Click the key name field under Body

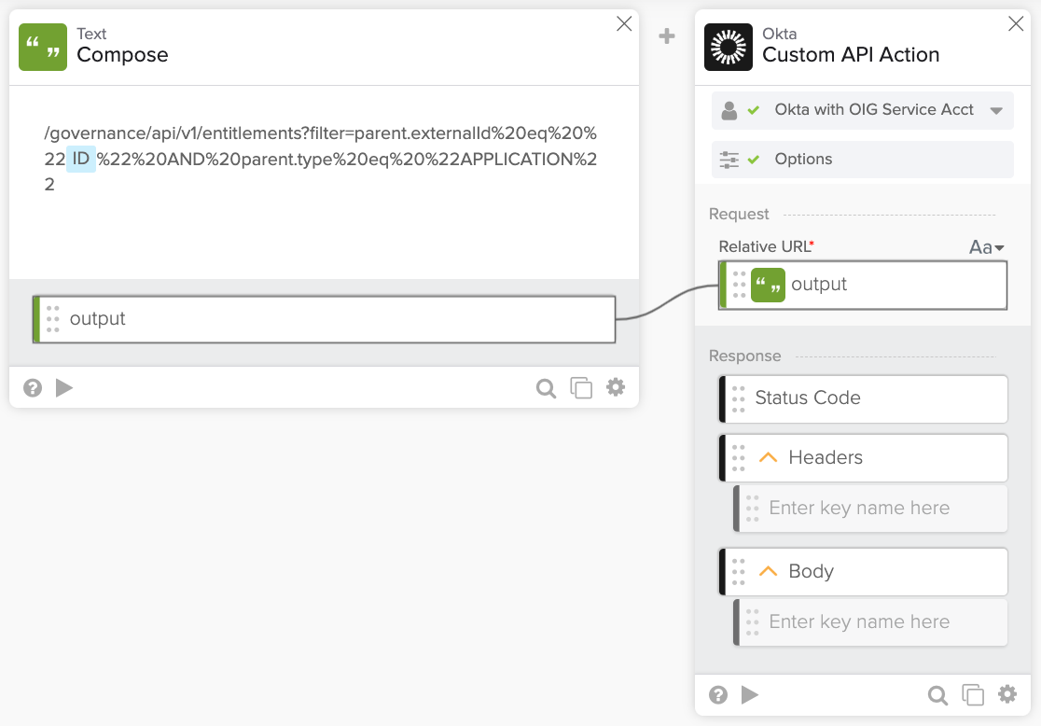click(x=870, y=622)
